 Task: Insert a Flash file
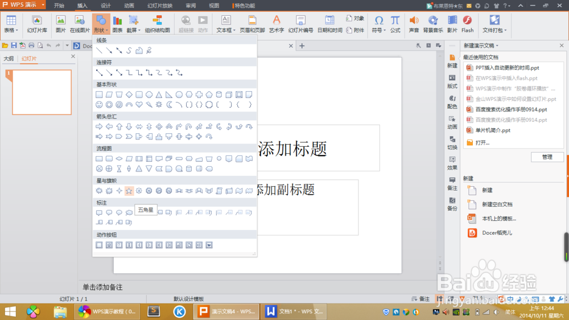click(x=467, y=24)
